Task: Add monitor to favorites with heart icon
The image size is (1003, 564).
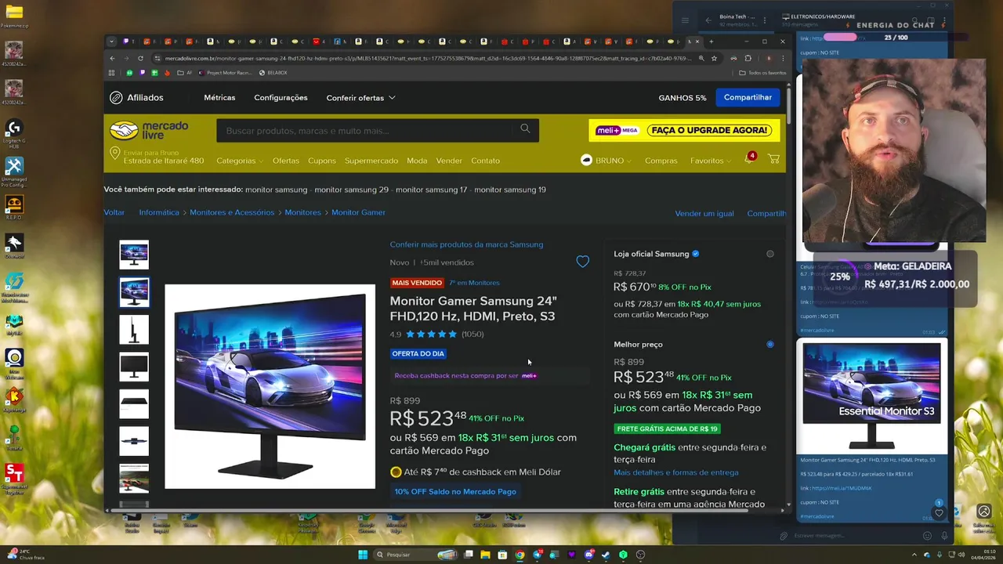Action: (x=582, y=262)
